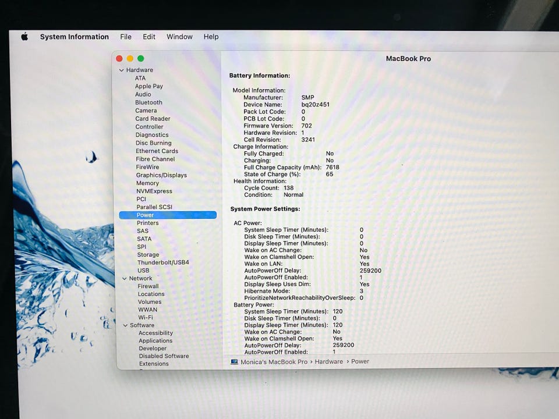Select NVMExpress in the sidebar

154,191
